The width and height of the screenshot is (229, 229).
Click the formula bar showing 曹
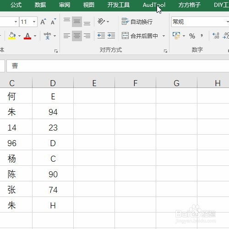pos(118,66)
